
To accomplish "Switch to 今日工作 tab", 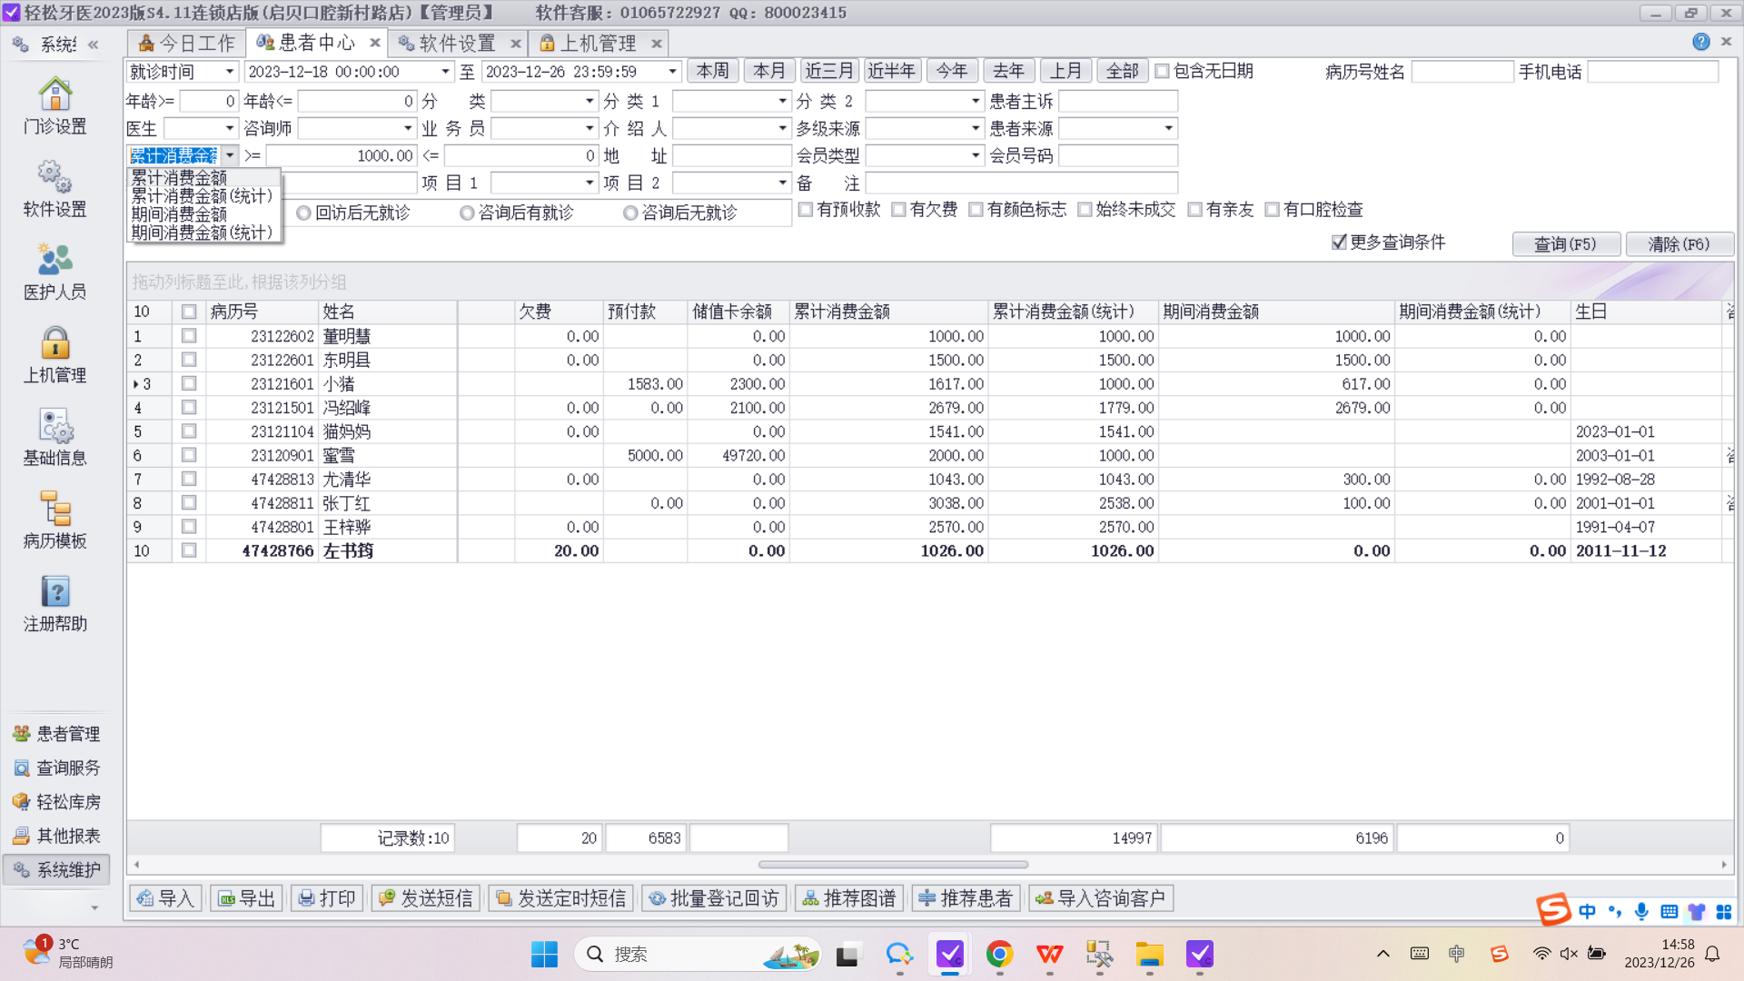I will pyautogui.click(x=188, y=44).
